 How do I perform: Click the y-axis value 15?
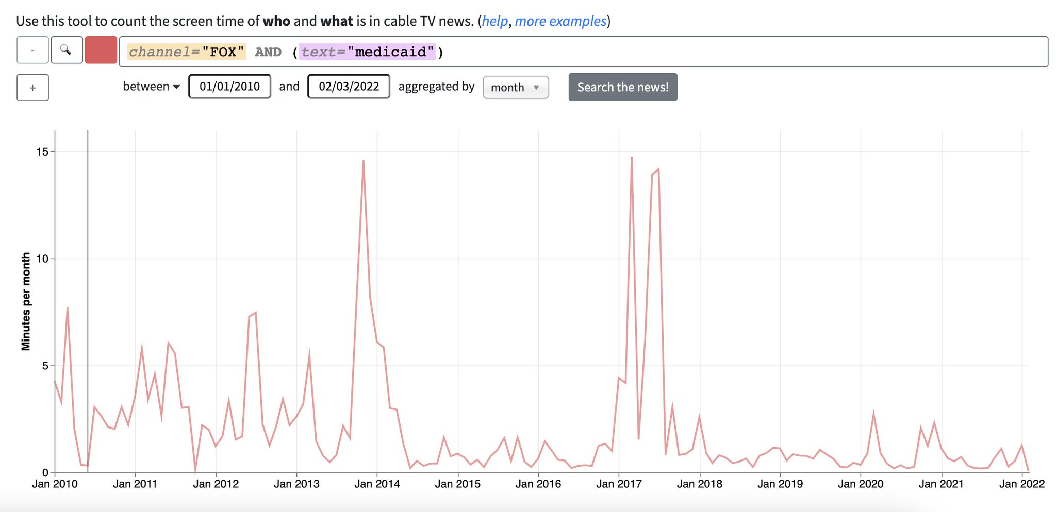pos(42,151)
